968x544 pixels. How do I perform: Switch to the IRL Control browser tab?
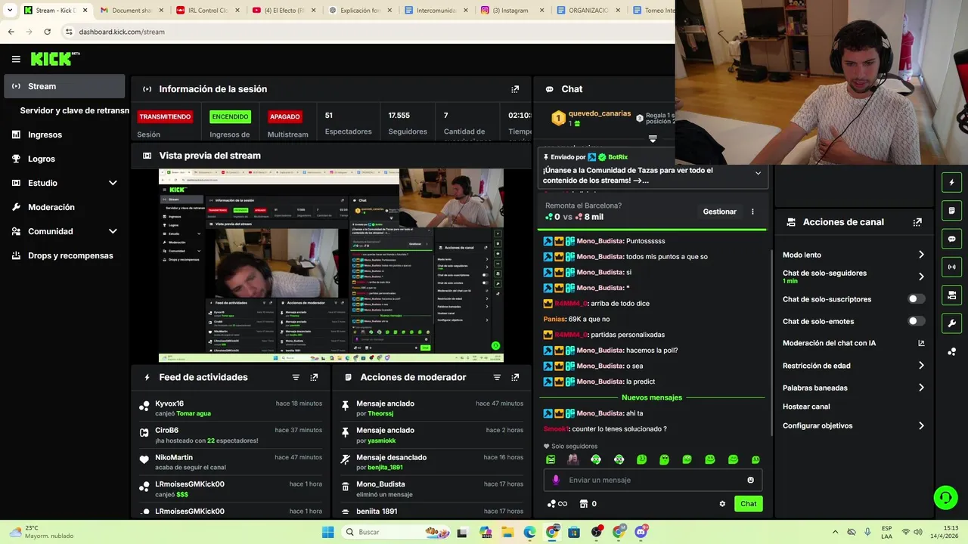point(206,11)
